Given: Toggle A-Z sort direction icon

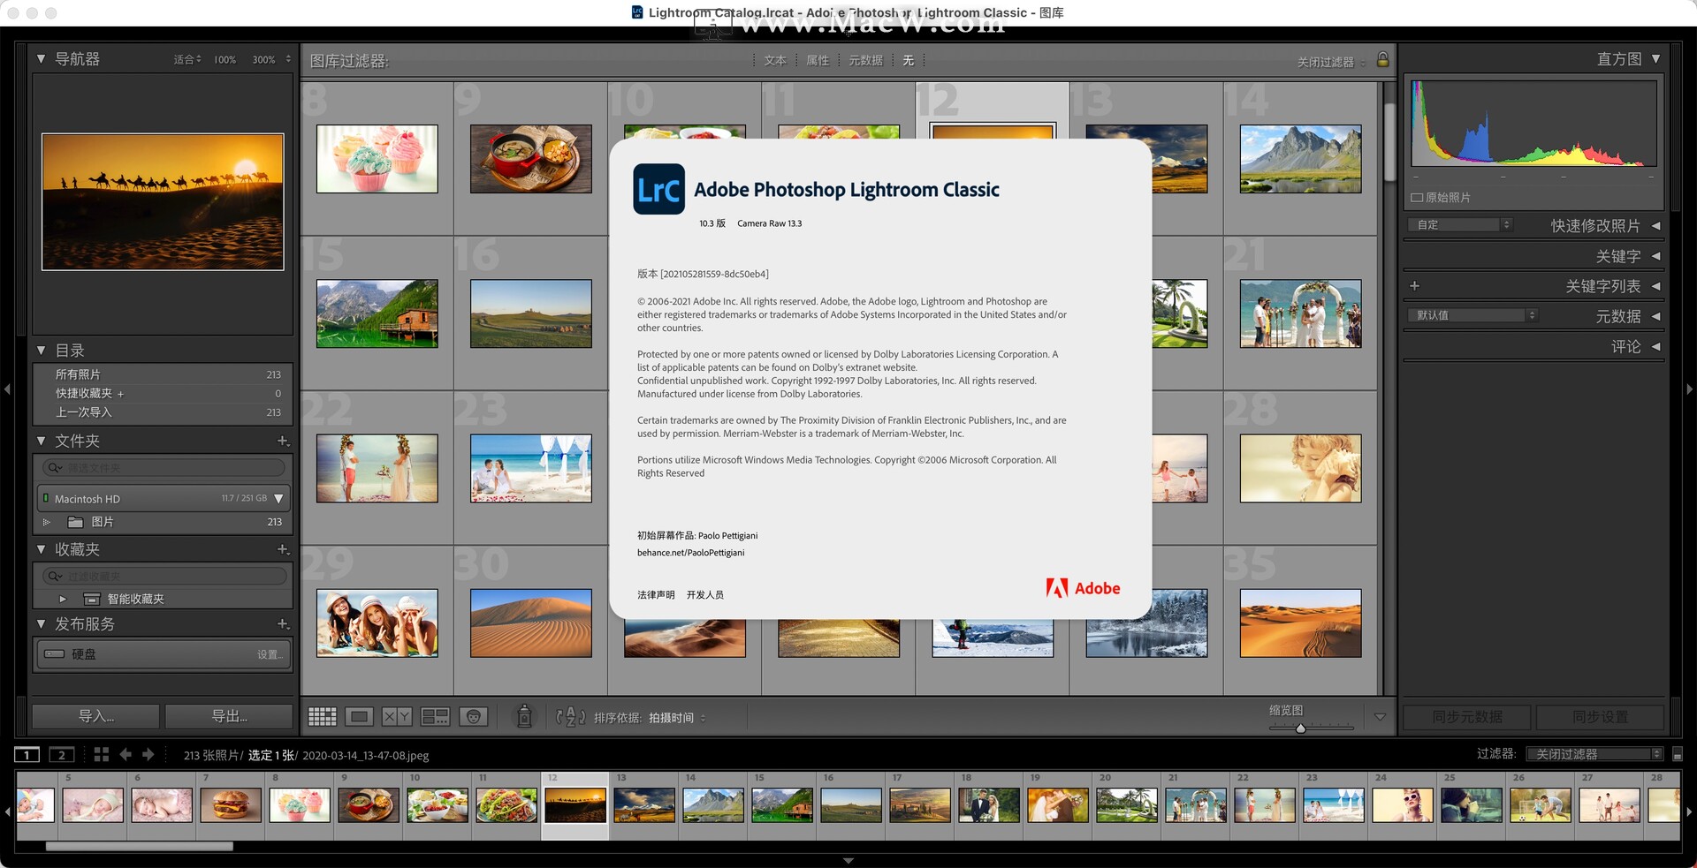Looking at the screenshot, I should point(570,717).
